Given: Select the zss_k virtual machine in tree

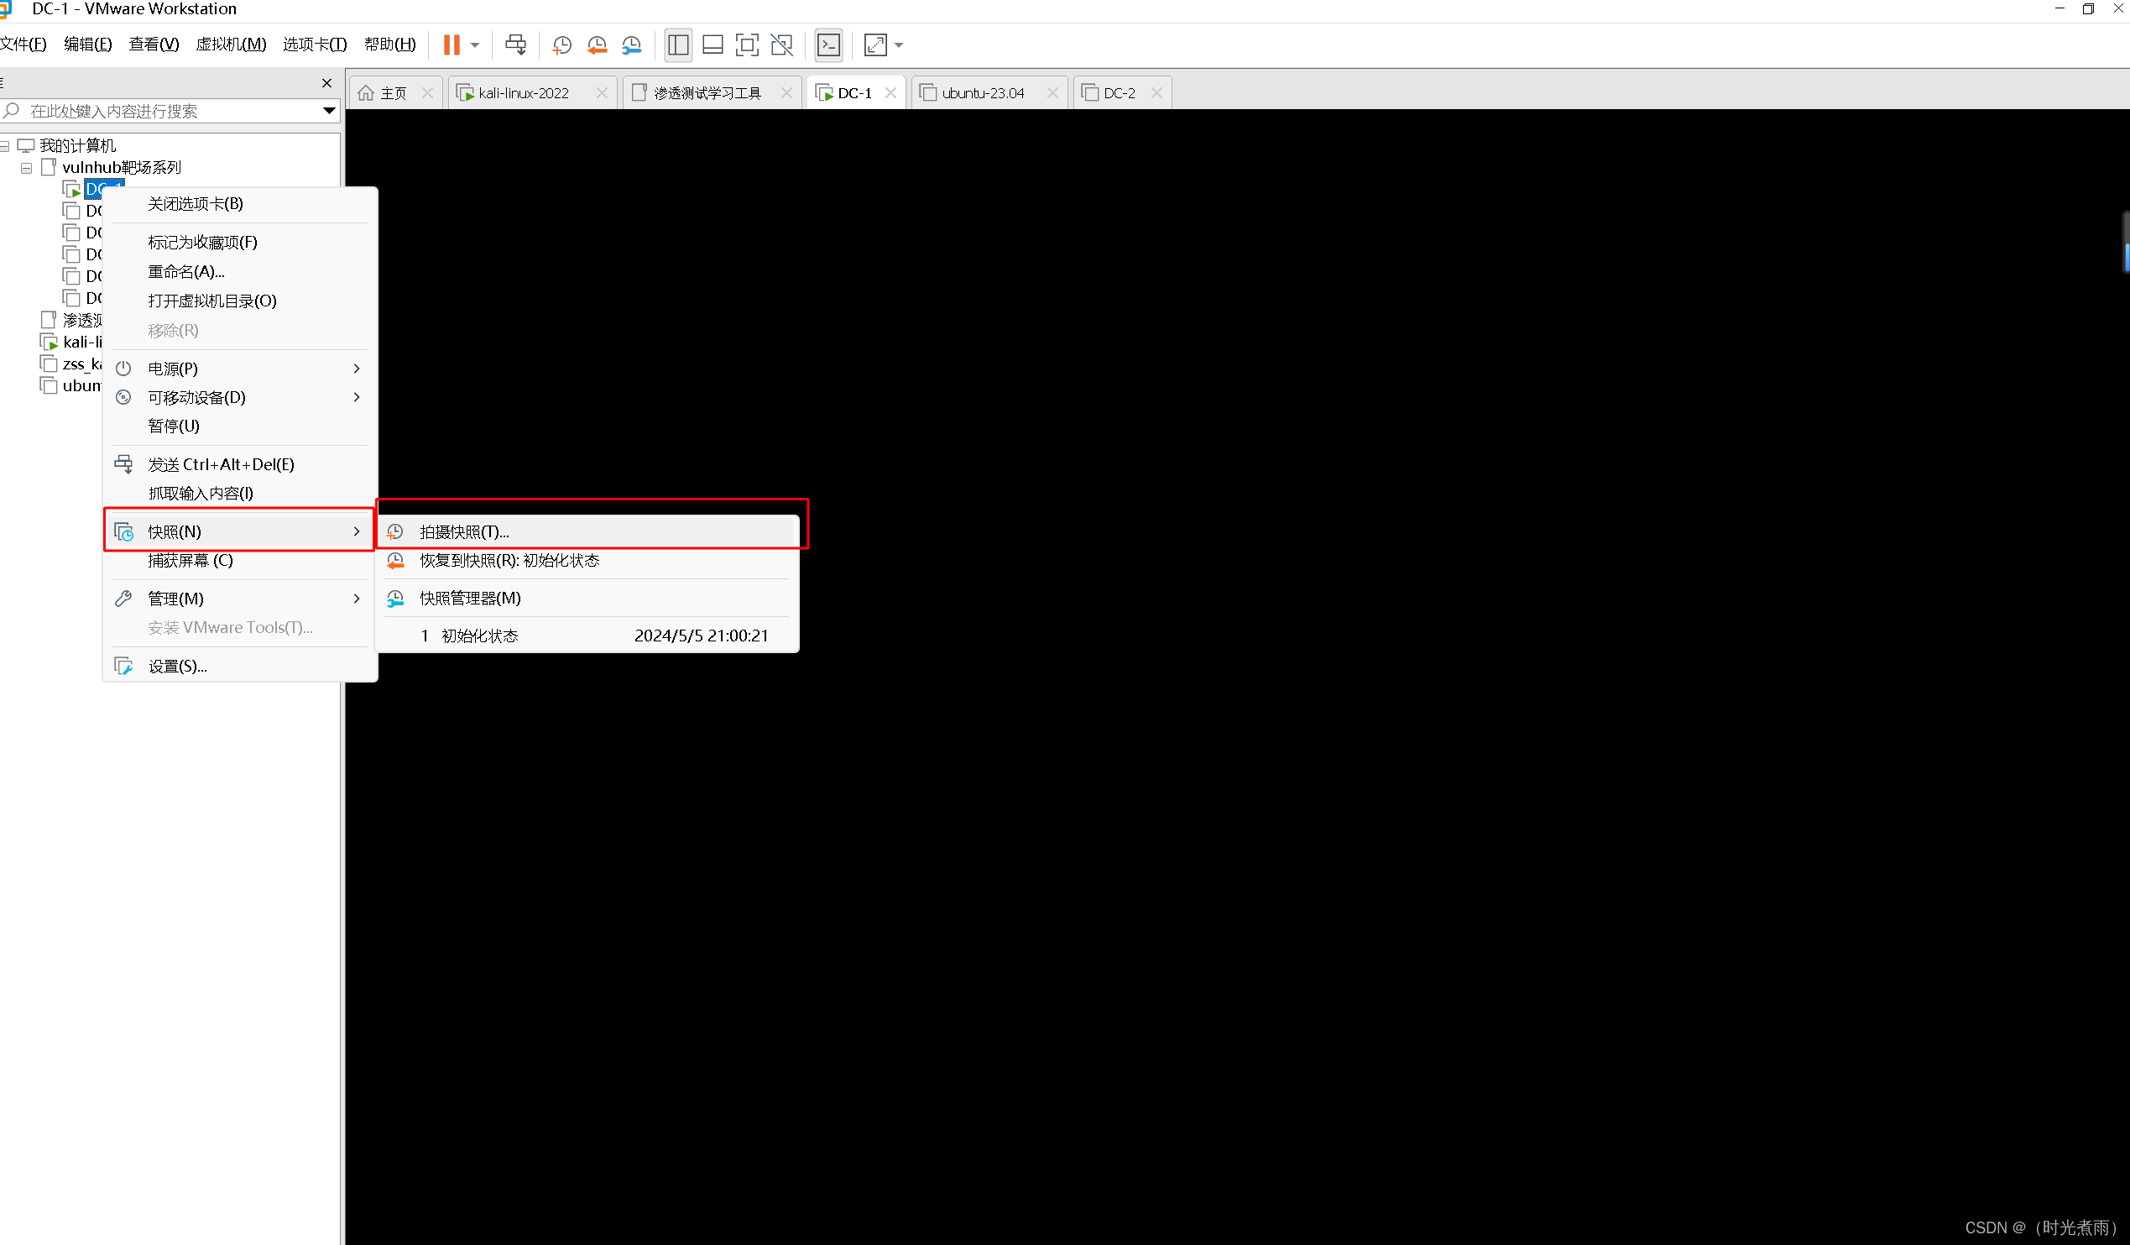Looking at the screenshot, I should [82, 364].
